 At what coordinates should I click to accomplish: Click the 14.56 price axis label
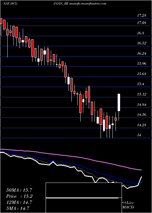[142, 115]
